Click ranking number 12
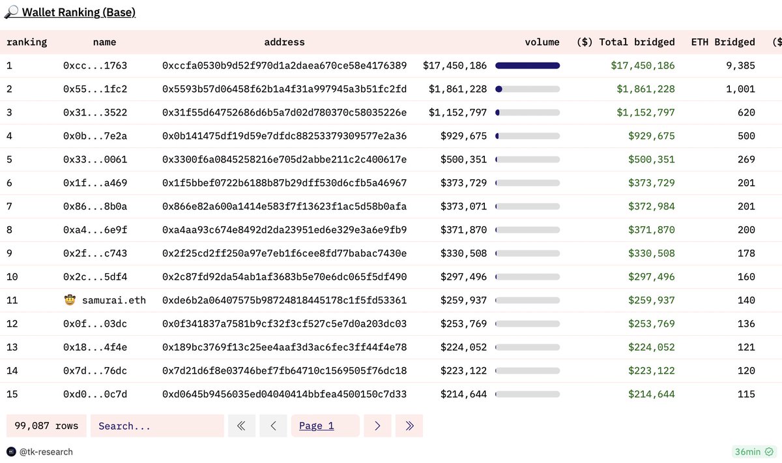The image size is (782, 463). coord(12,323)
